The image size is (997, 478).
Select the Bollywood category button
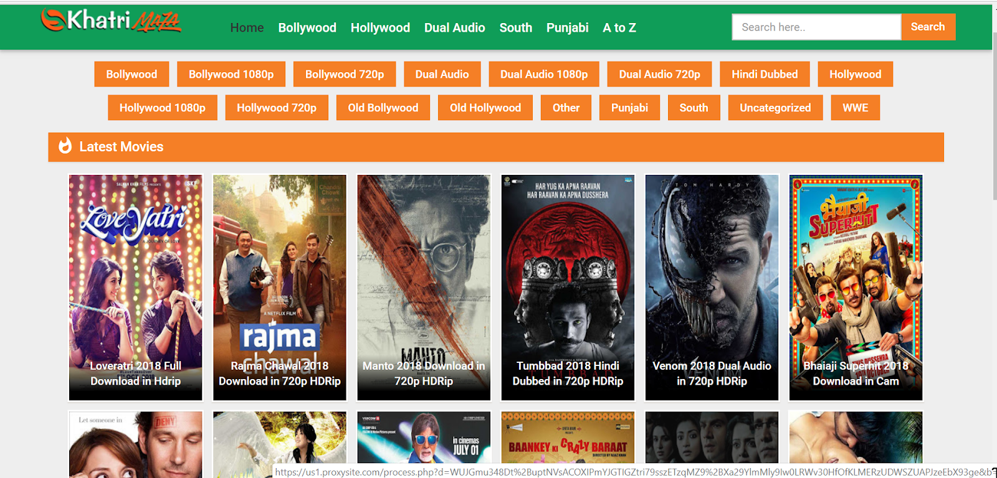[131, 74]
